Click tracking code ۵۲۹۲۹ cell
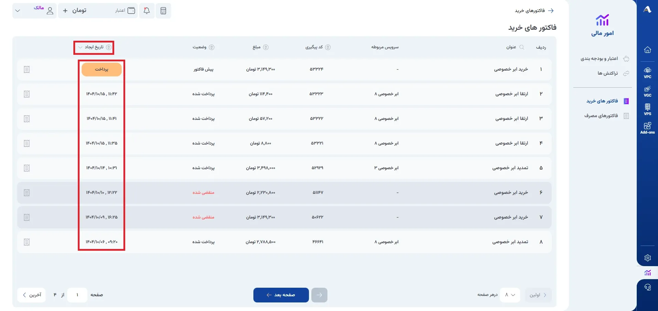This screenshot has width=658, height=311. click(x=317, y=168)
